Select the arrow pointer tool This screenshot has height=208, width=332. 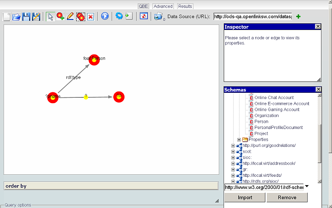point(50,17)
